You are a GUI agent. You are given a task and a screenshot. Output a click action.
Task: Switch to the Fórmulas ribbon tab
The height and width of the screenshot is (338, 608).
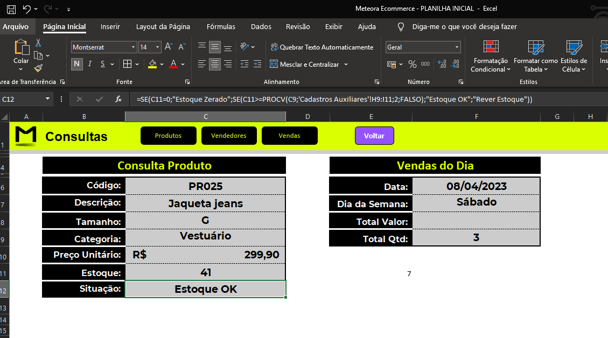[x=221, y=27]
